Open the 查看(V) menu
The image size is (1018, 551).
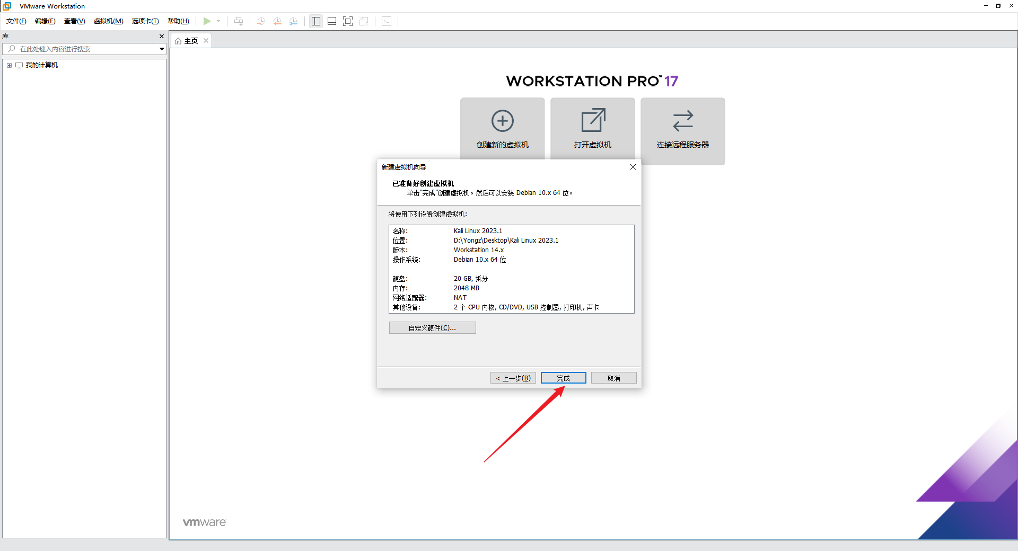tap(74, 21)
